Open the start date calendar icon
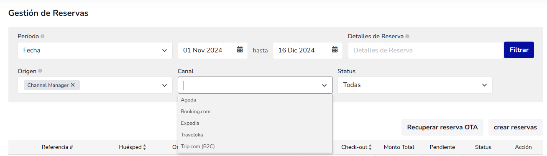Image resolution: width=547 pixels, height=156 pixels. pos(240,50)
